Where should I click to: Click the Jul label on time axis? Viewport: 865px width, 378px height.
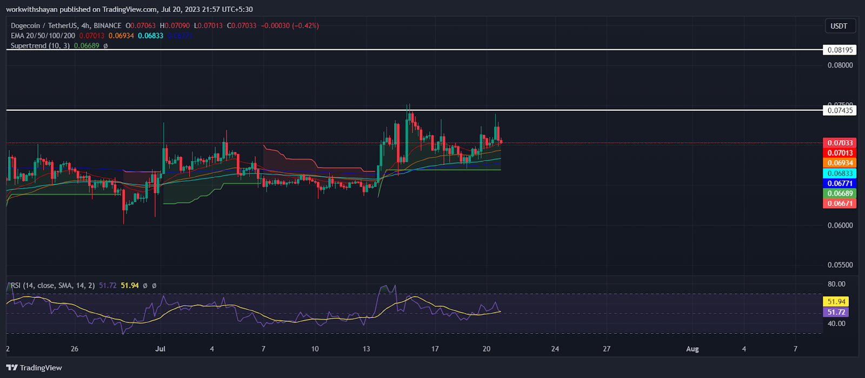coord(160,349)
